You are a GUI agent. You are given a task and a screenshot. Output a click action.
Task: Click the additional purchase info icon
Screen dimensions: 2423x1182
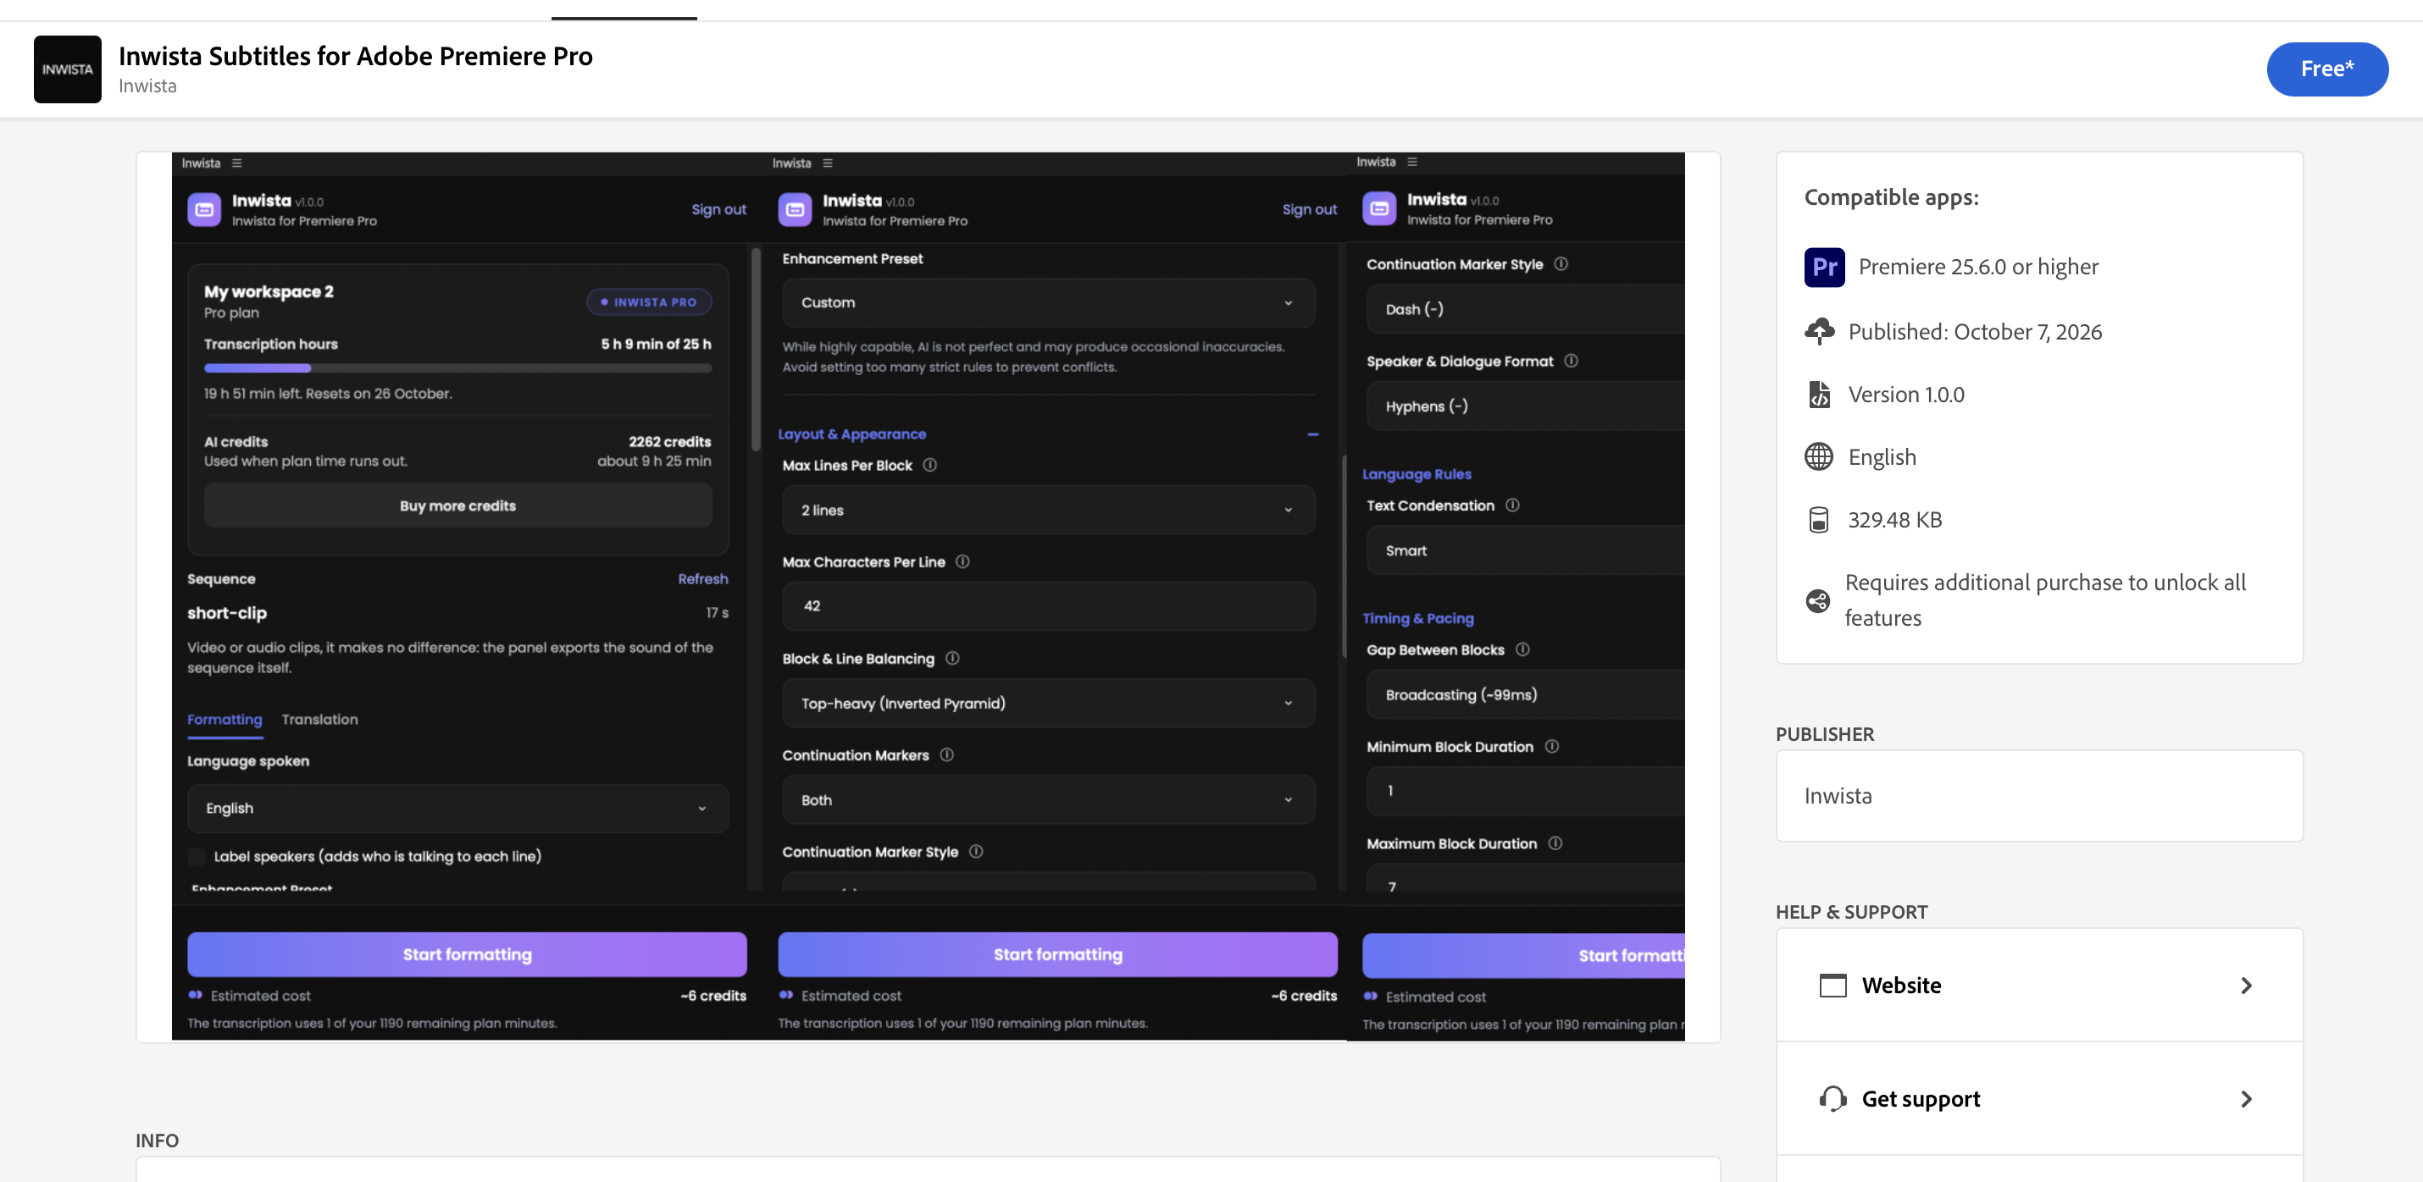click(1817, 601)
